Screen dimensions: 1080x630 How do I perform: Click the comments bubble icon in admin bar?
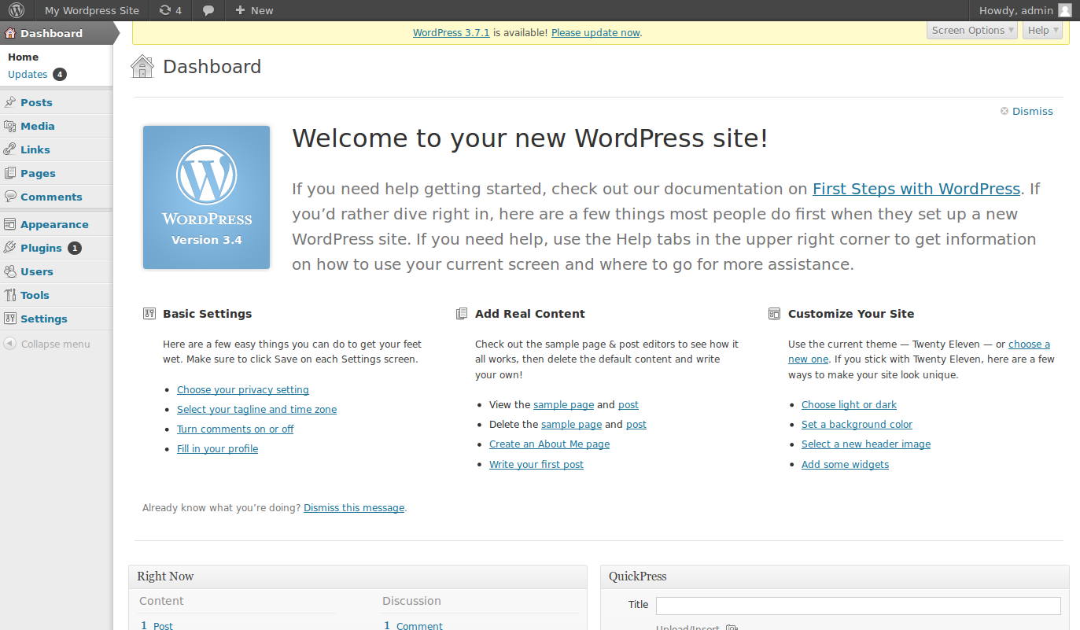tap(208, 10)
